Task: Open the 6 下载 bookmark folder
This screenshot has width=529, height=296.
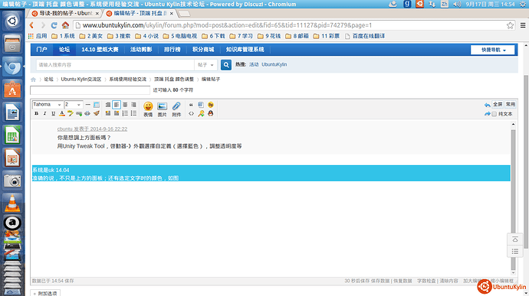Action: click(x=213, y=36)
